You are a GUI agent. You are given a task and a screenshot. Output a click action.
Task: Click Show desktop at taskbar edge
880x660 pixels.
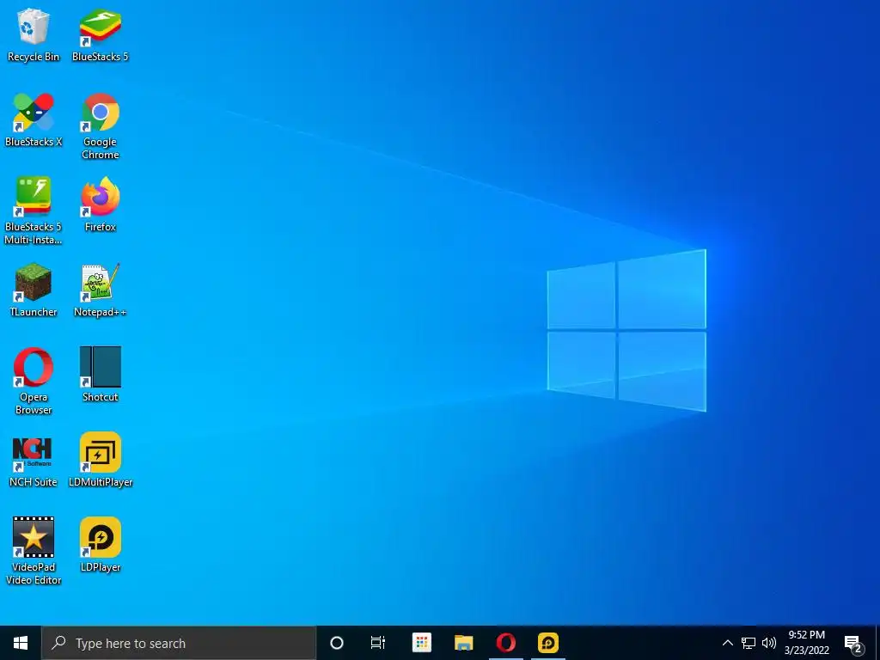[x=877, y=643]
